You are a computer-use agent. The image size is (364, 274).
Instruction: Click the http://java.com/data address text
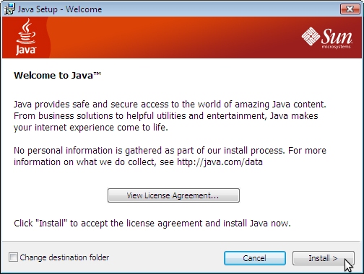click(220, 162)
